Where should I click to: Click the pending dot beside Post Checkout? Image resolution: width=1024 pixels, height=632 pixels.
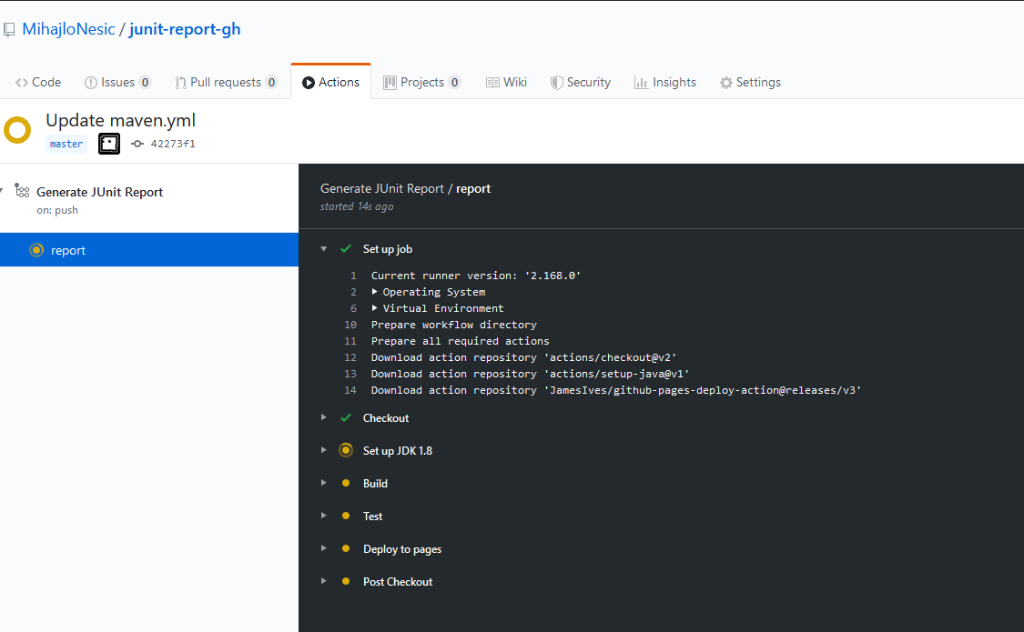pyautogui.click(x=346, y=581)
